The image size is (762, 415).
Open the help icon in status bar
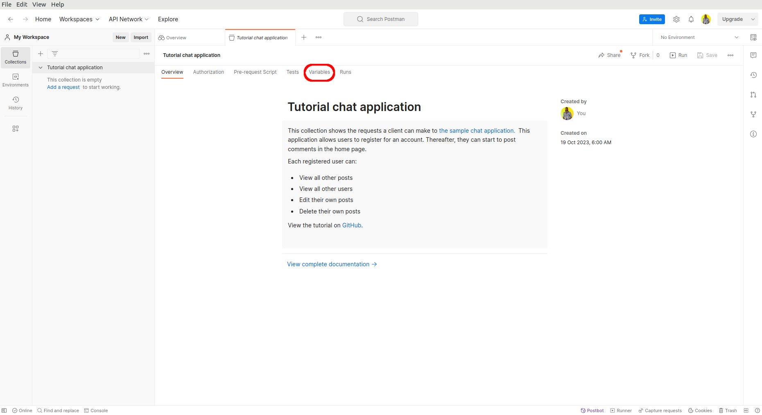[757, 410]
